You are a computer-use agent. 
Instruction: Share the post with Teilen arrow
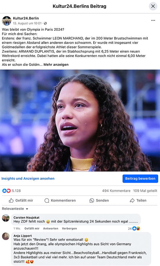(138, 200)
